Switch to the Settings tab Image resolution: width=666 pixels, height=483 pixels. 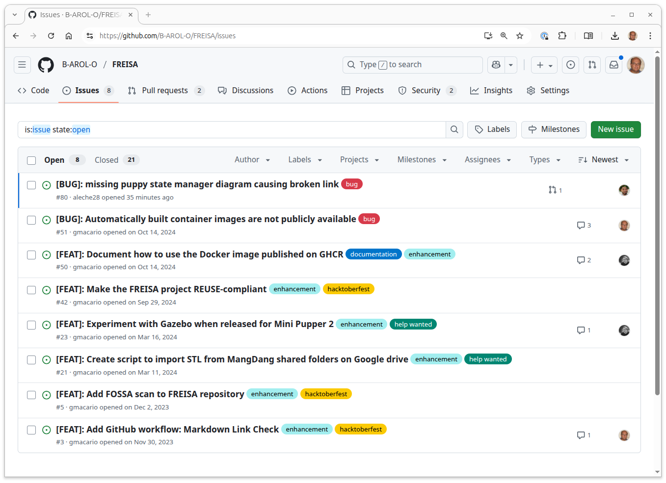548,91
